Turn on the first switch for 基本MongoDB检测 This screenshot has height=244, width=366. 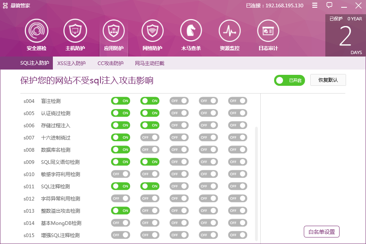point(120,222)
